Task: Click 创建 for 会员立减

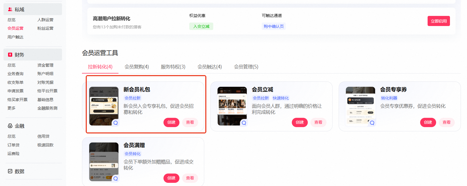Action: click(300, 122)
